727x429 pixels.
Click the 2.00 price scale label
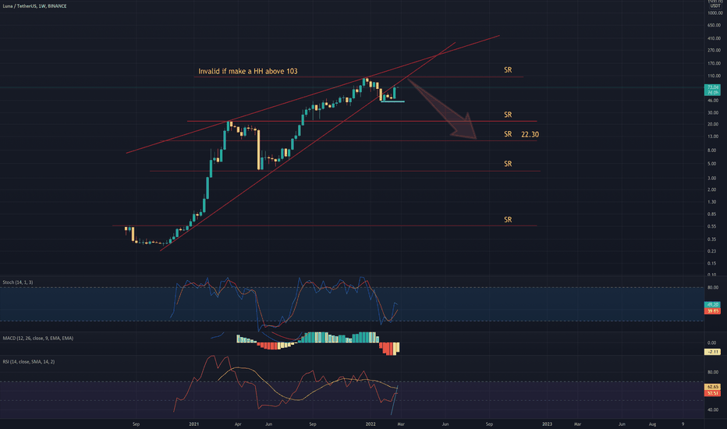point(713,190)
